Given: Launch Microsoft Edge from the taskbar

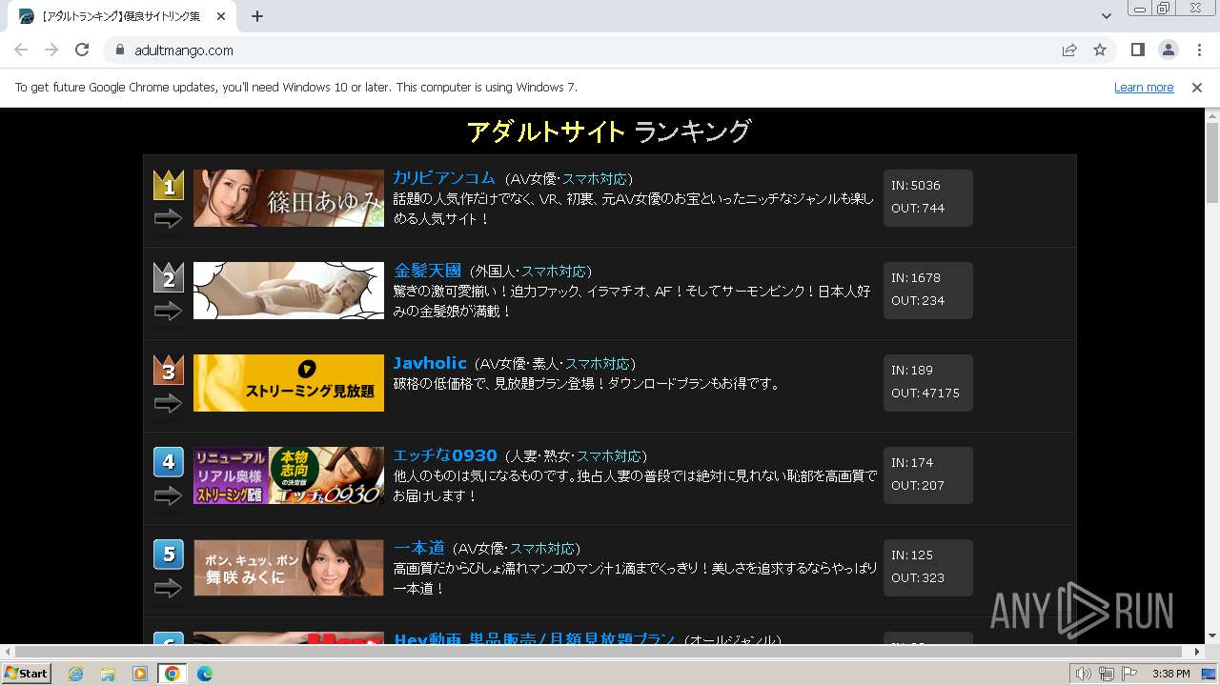Looking at the screenshot, I should (205, 674).
